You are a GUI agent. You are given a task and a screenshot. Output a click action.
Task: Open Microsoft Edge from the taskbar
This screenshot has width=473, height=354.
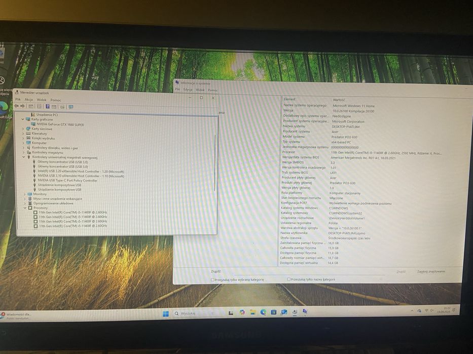click(263, 312)
